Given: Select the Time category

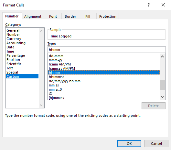Looking at the screenshot, I should 10,51.
